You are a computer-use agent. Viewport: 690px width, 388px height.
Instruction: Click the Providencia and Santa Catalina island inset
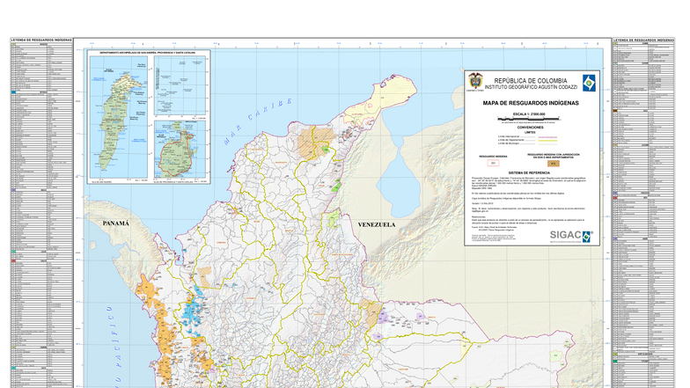tap(180, 150)
